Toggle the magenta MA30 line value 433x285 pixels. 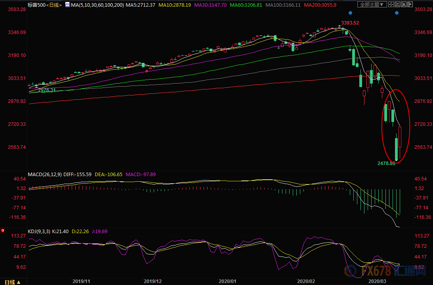coord(211,5)
